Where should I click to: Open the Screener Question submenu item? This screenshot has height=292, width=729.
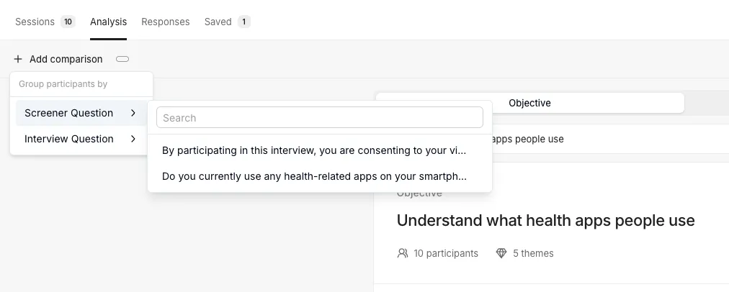[81, 113]
